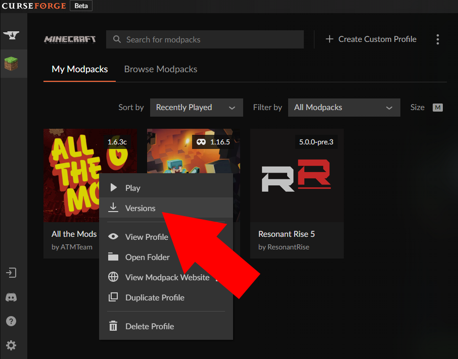Viewport: 458px width, 359px height.
Task: Click the Beta label button
Action: (x=81, y=6)
